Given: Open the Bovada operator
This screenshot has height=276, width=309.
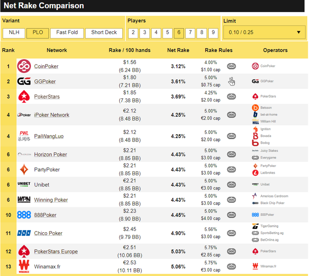Looking at the screenshot, I should pos(262,136).
